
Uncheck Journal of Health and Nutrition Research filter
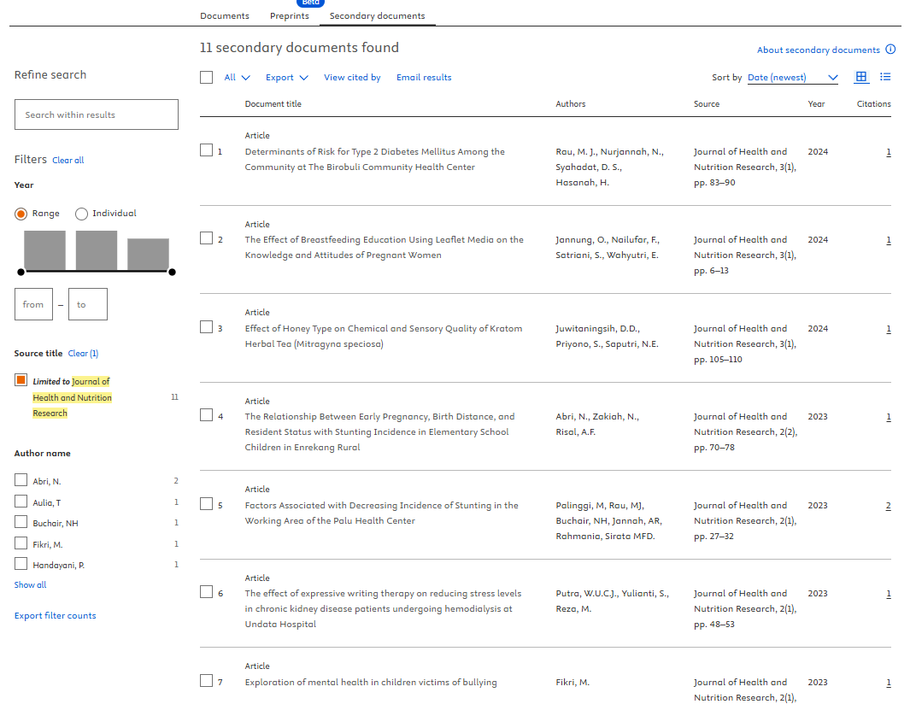click(21, 380)
